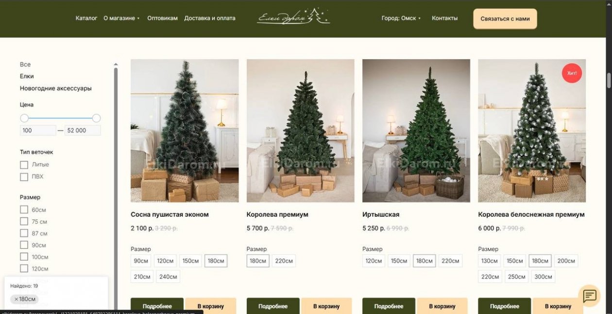Click the Связаться с нами button

(x=505, y=19)
